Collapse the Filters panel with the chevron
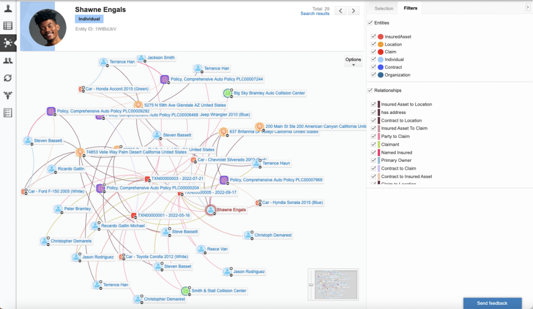Image resolution: width=533 pixels, height=309 pixels. pos(527,8)
